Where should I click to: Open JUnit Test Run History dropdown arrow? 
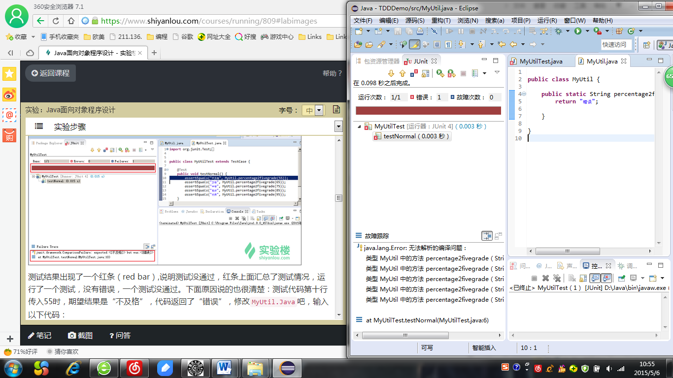pyautogui.click(x=485, y=73)
